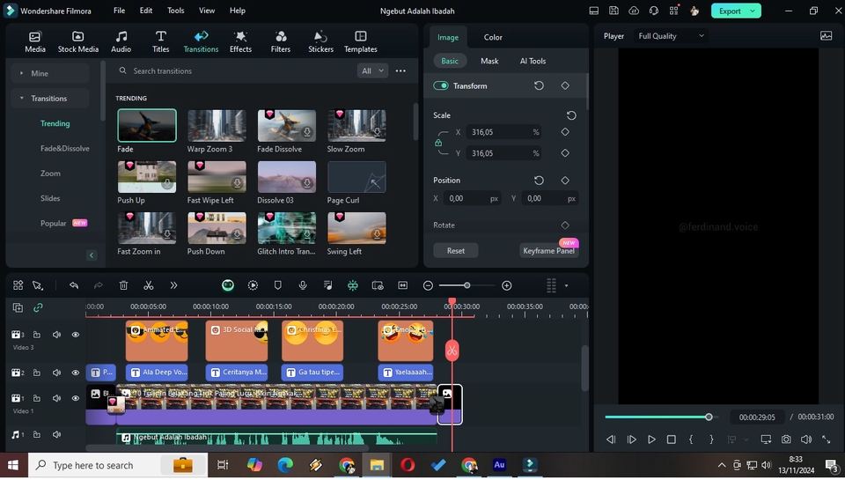Viewport: 845px width, 480px height.
Task: Open the All filter dropdown for transitions
Action: pos(372,70)
